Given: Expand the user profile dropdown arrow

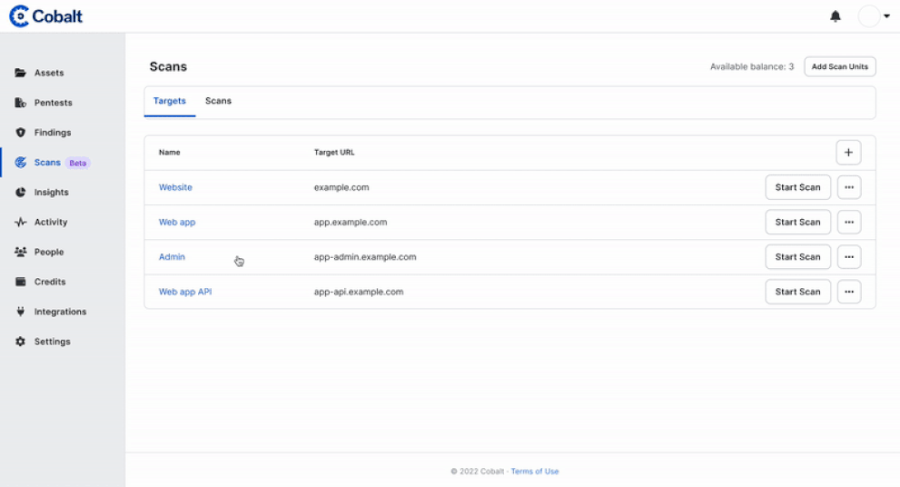Looking at the screenshot, I should click(886, 16).
